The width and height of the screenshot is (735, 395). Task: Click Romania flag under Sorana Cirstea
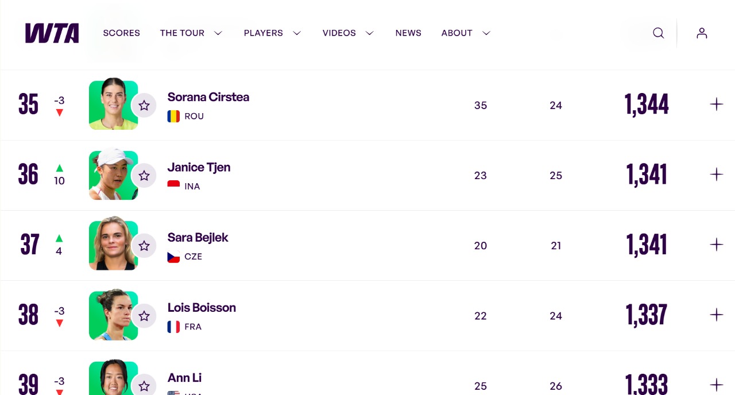point(173,116)
